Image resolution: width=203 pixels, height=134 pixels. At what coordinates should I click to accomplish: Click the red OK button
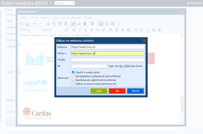117,91
